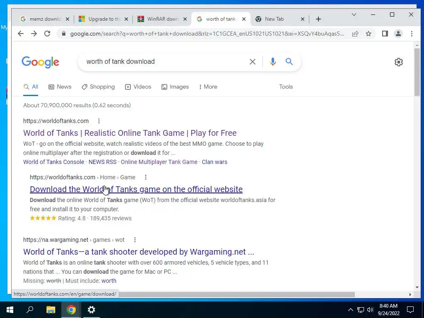Start voice search with the microphone

coord(272,62)
